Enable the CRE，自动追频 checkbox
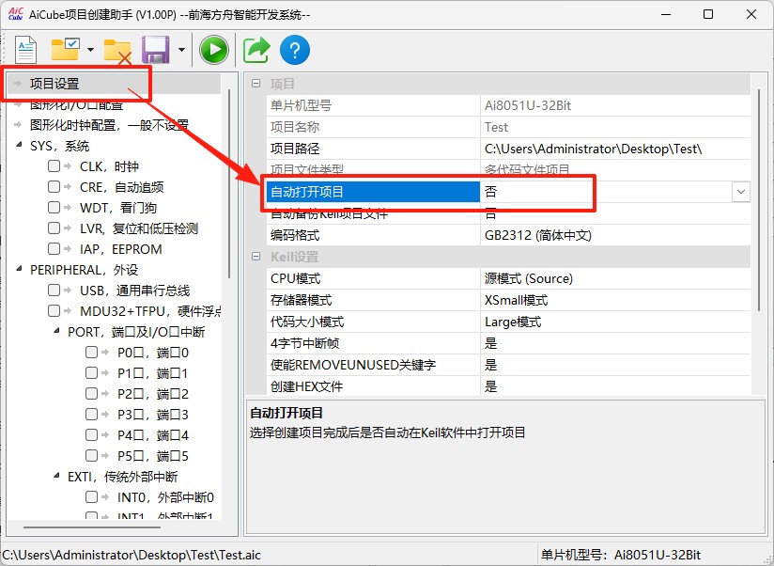Image resolution: width=774 pixels, height=566 pixels. click(x=54, y=187)
